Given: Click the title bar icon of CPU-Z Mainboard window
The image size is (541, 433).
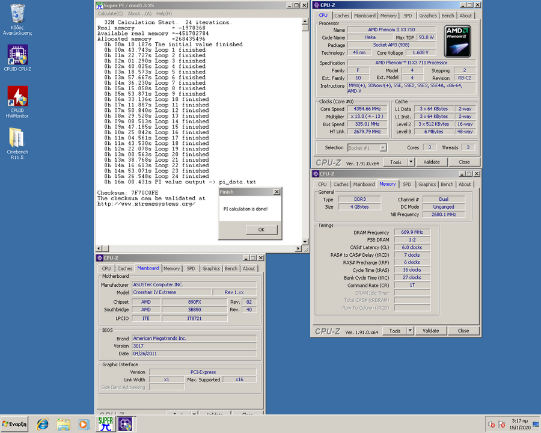Looking at the screenshot, I should click(x=100, y=258).
